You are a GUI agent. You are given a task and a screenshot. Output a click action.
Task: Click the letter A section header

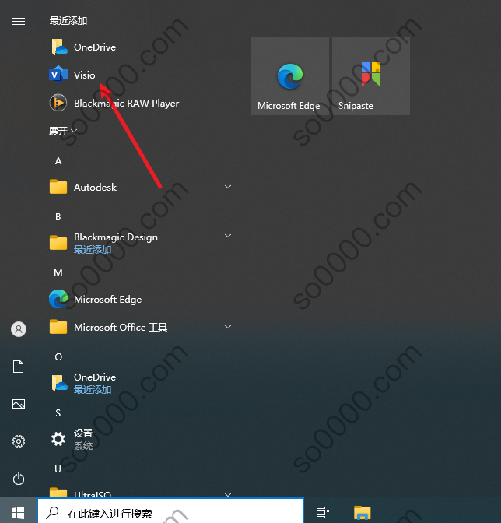(58, 161)
